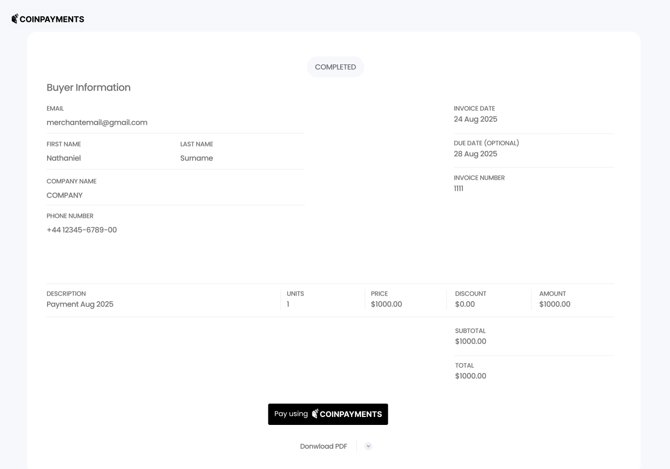Click the COMPLETED status badge
Screen dimensions: 670x469
335,66
